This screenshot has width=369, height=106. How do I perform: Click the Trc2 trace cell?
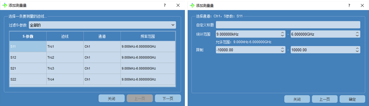[x=65, y=58]
